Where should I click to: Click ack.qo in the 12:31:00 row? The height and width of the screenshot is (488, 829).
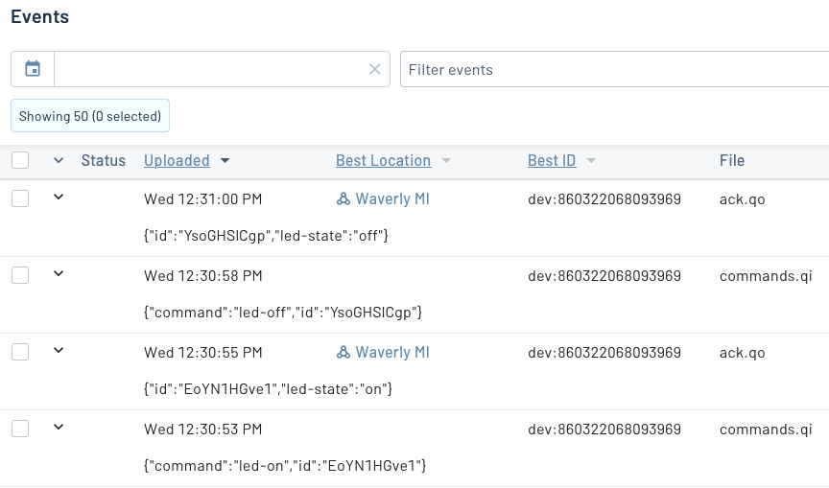743,199
